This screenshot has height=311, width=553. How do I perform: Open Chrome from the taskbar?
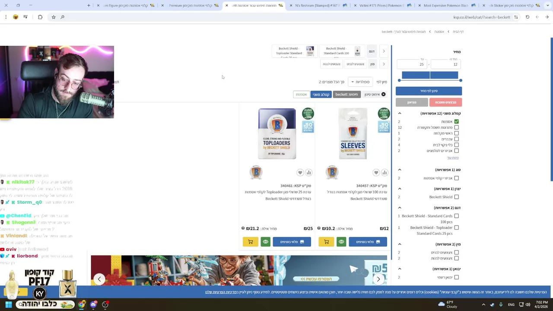tap(81, 305)
